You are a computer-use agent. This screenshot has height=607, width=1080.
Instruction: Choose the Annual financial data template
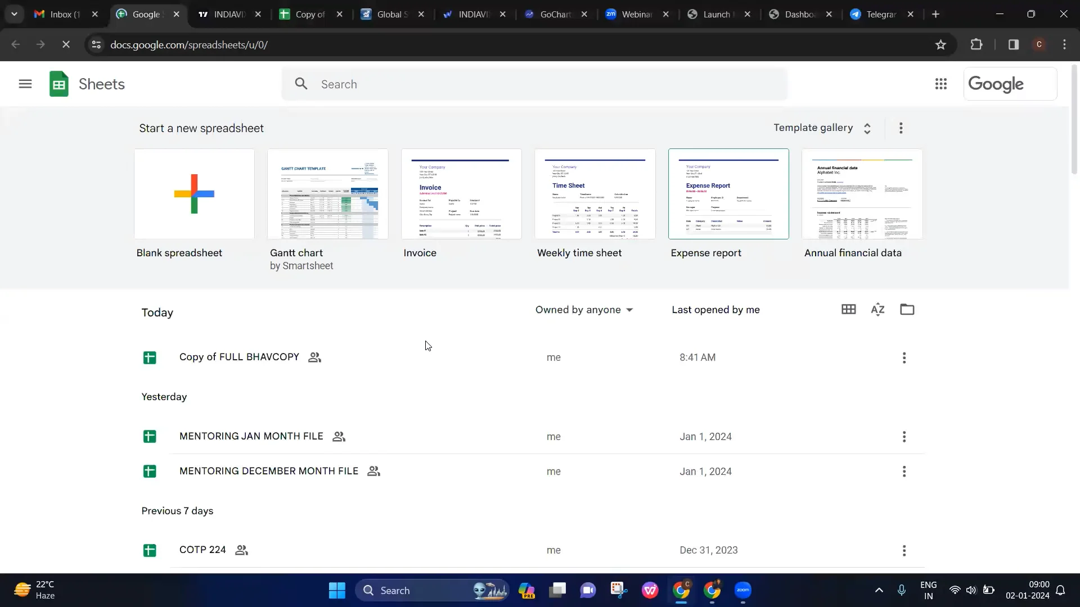coord(862,194)
